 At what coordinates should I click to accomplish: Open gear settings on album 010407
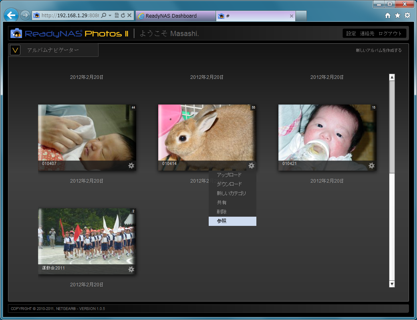coord(131,166)
